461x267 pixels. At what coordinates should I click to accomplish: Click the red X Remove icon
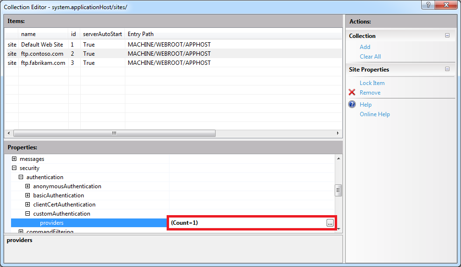pos(352,93)
